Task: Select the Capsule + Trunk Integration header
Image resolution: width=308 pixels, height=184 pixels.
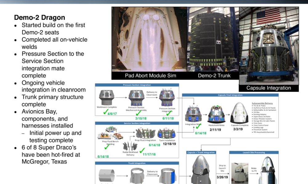Action: click(201, 152)
